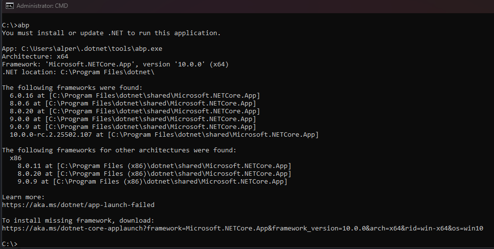Click the "Administrator: CMD" window title
This screenshot has height=249, width=494.
(43, 6)
